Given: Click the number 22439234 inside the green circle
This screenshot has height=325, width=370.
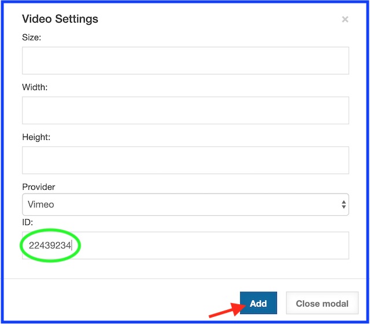Looking at the screenshot, I should coord(50,246).
